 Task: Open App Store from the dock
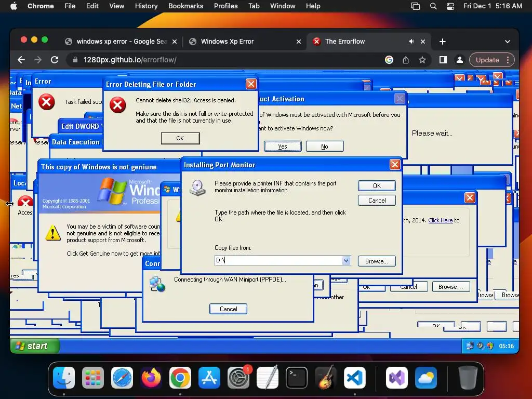pos(209,378)
